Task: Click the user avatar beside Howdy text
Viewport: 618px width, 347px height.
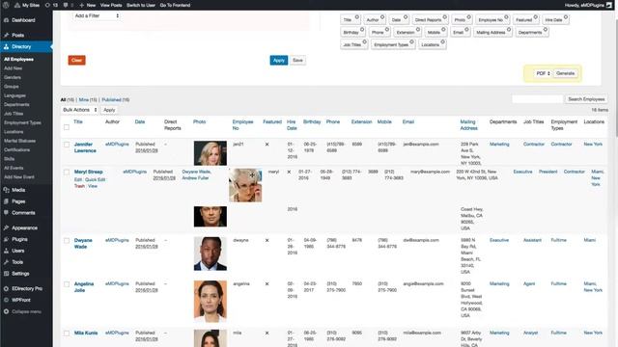Action: point(609,5)
